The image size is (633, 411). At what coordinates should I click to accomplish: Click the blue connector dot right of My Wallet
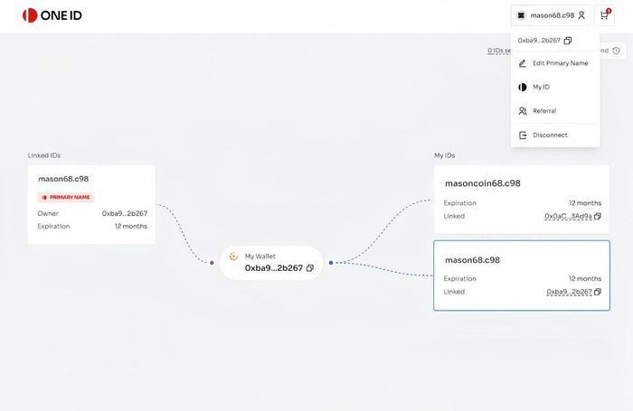coord(331,263)
